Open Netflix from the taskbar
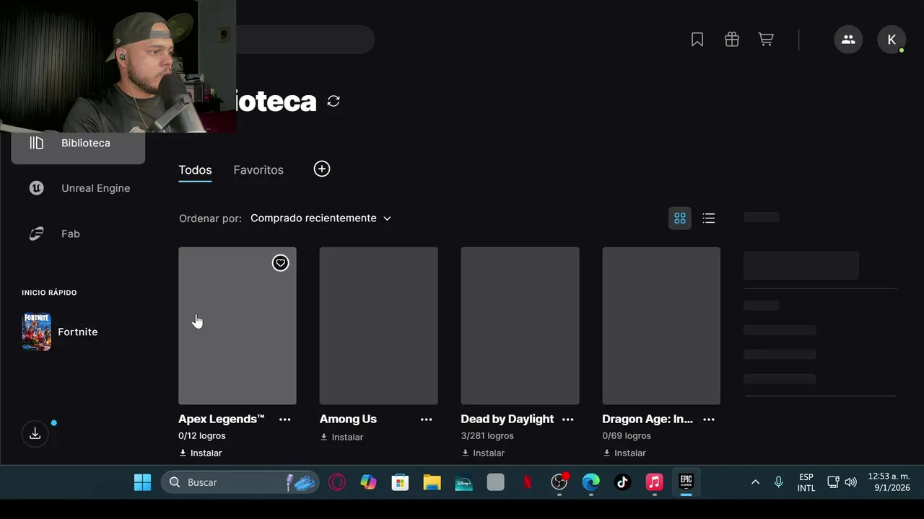This screenshot has height=519, width=924. pos(528,482)
